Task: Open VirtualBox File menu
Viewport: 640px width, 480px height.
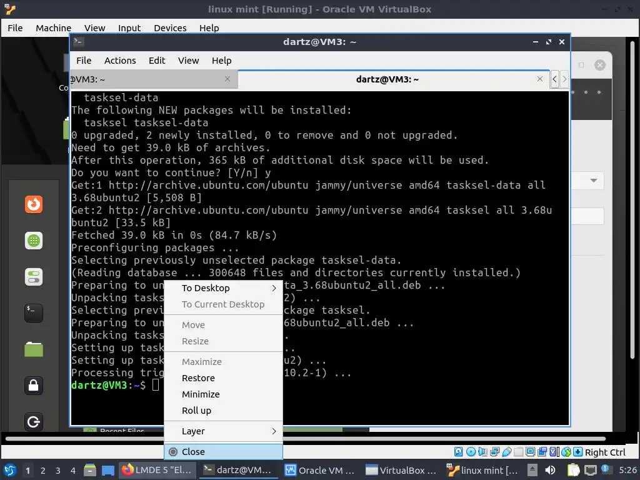Action: tap(15, 27)
